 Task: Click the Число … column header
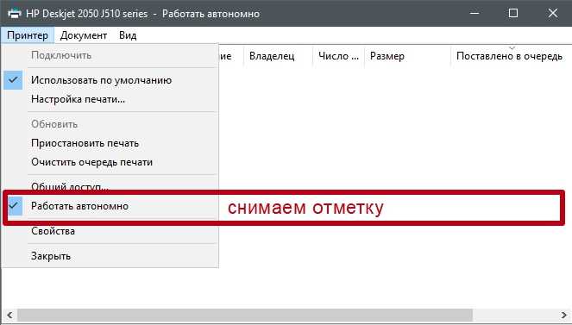(x=338, y=56)
